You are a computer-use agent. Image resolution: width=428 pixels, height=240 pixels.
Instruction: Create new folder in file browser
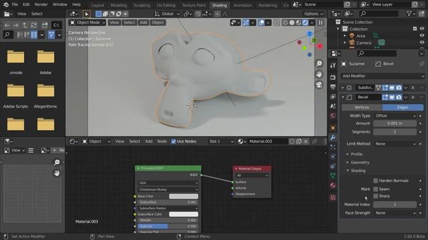(45, 25)
